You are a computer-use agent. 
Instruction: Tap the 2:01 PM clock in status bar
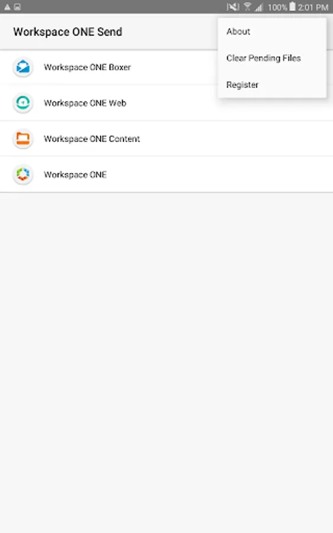tap(313, 7)
